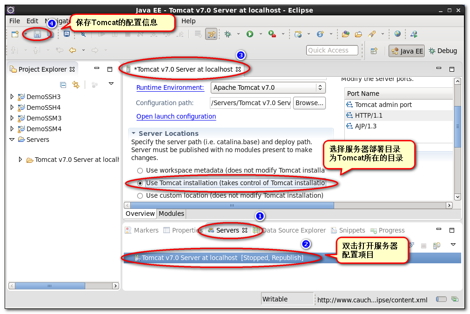
Task: Open the Help menu
Action: tap(188, 21)
